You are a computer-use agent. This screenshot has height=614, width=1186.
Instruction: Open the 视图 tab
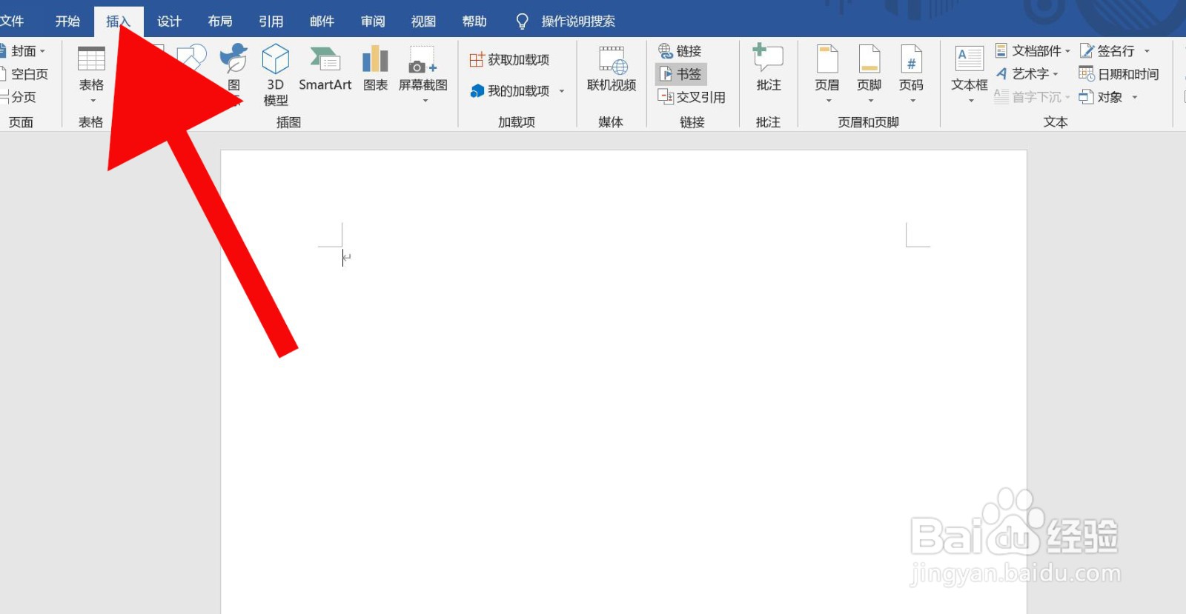(x=424, y=21)
